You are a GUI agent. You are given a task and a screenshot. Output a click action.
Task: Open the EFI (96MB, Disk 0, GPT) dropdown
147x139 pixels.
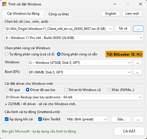80,72
